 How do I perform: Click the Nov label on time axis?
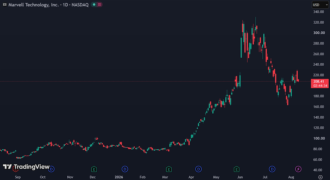click(x=70, y=177)
